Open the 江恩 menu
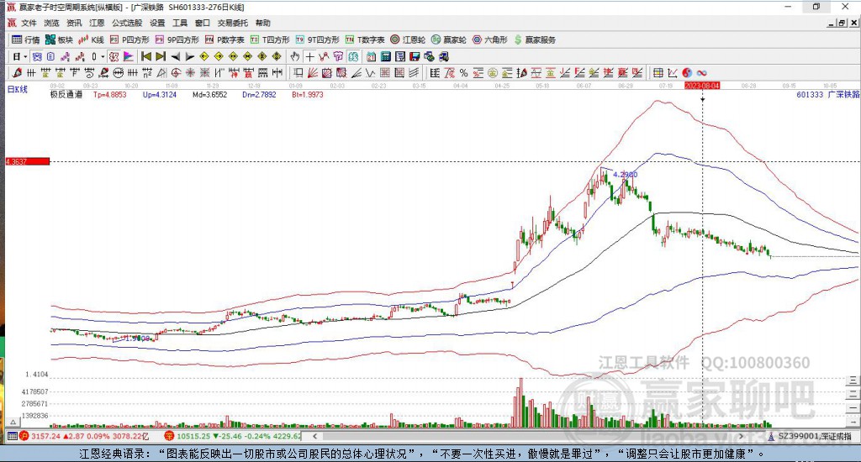The image size is (861, 462). coord(97,23)
